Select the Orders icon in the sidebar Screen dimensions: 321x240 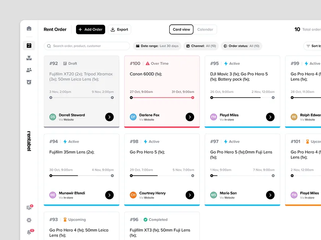[x=29, y=45]
